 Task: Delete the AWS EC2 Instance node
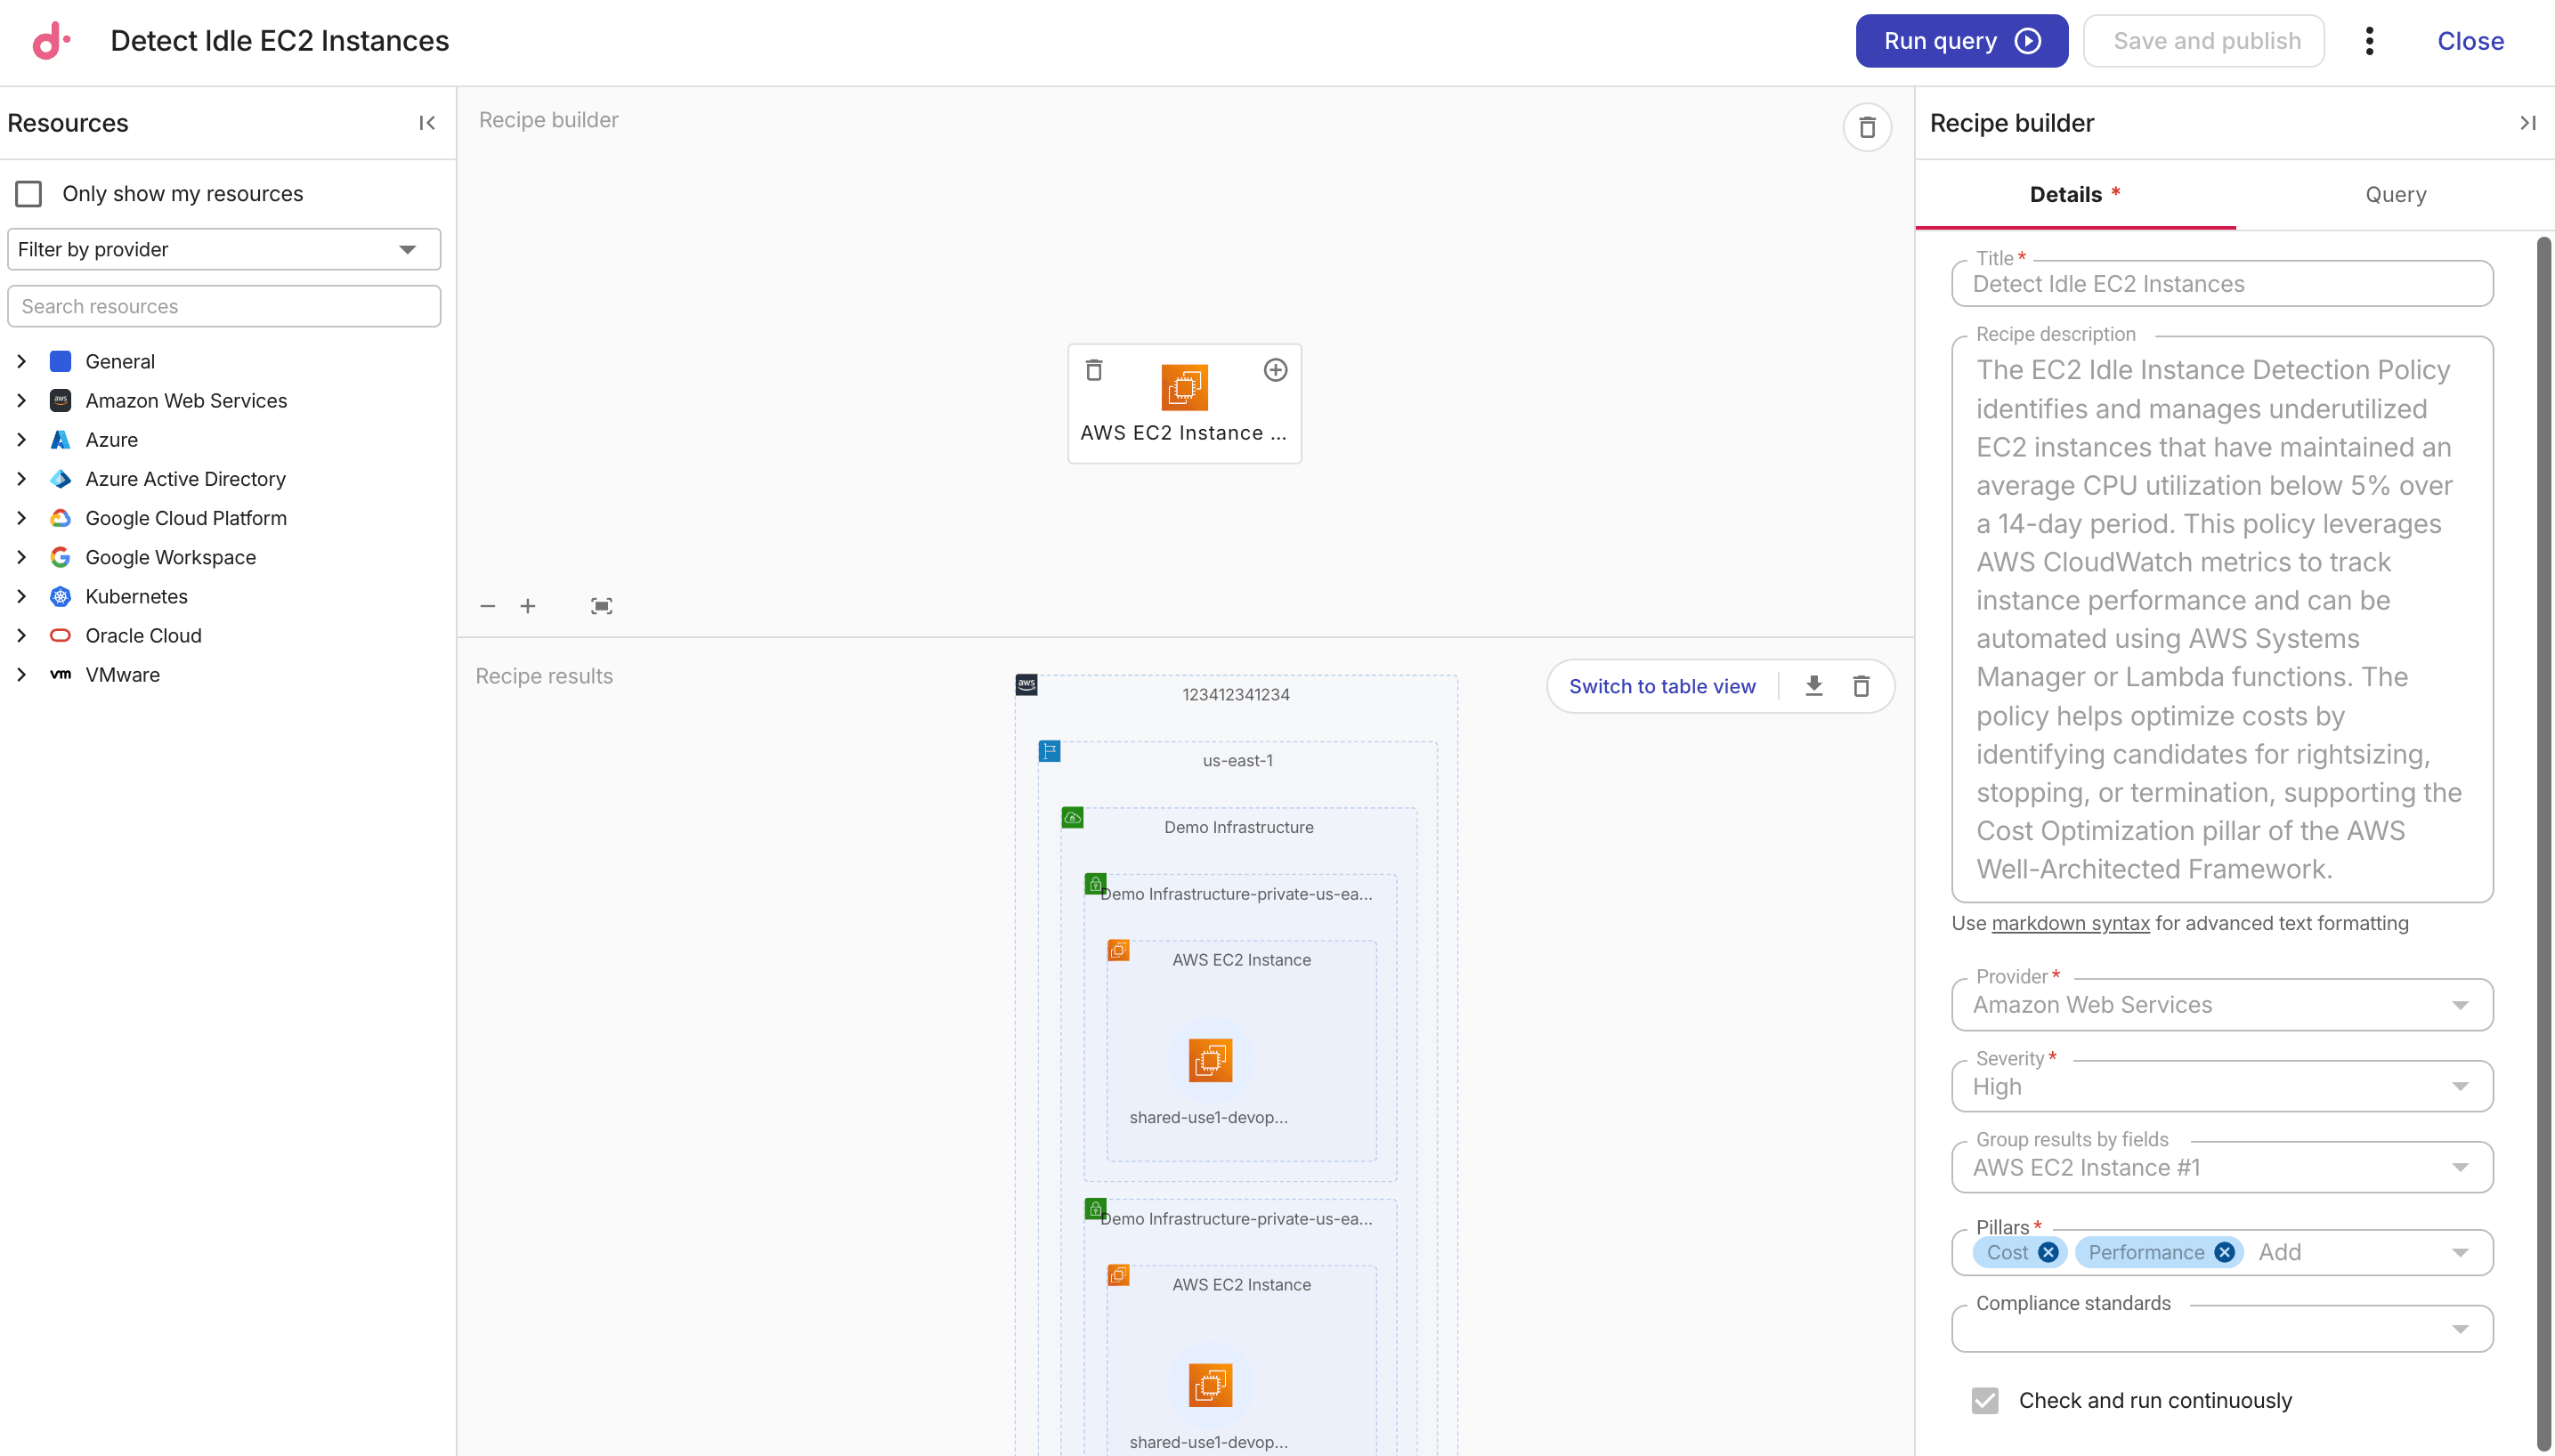(1094, 370)
